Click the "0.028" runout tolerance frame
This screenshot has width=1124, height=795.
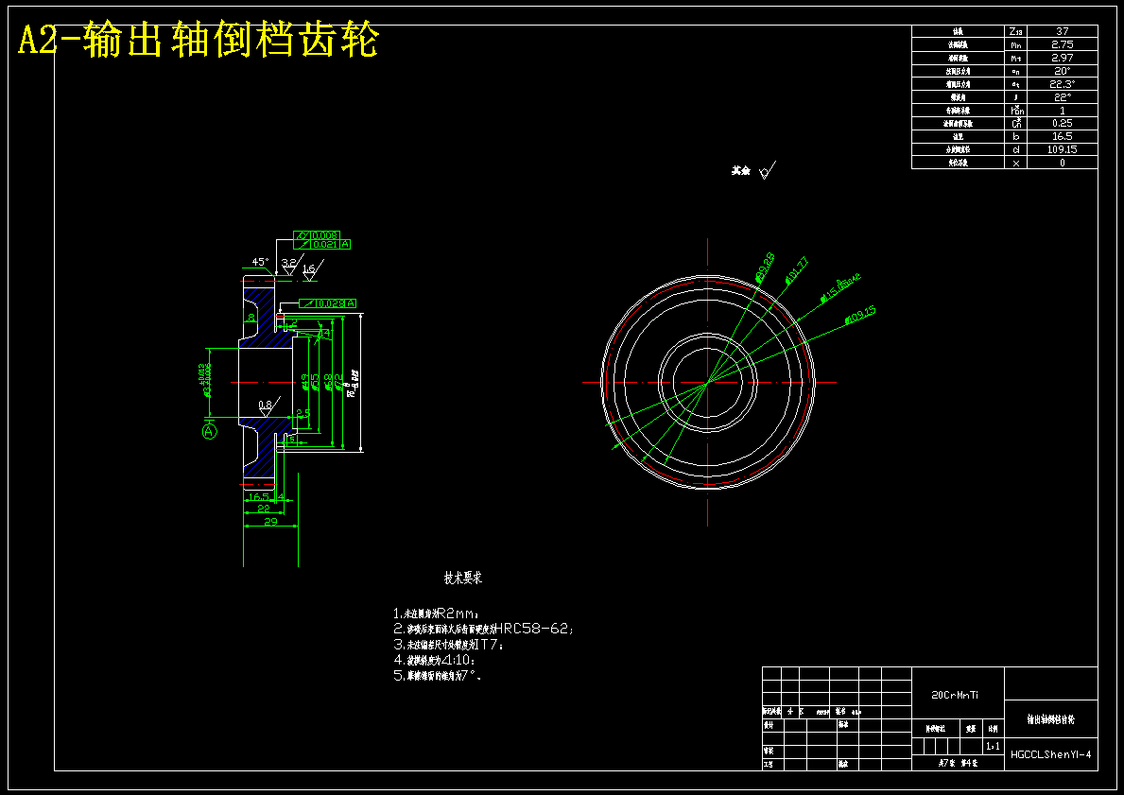click(x=328, y=303)
